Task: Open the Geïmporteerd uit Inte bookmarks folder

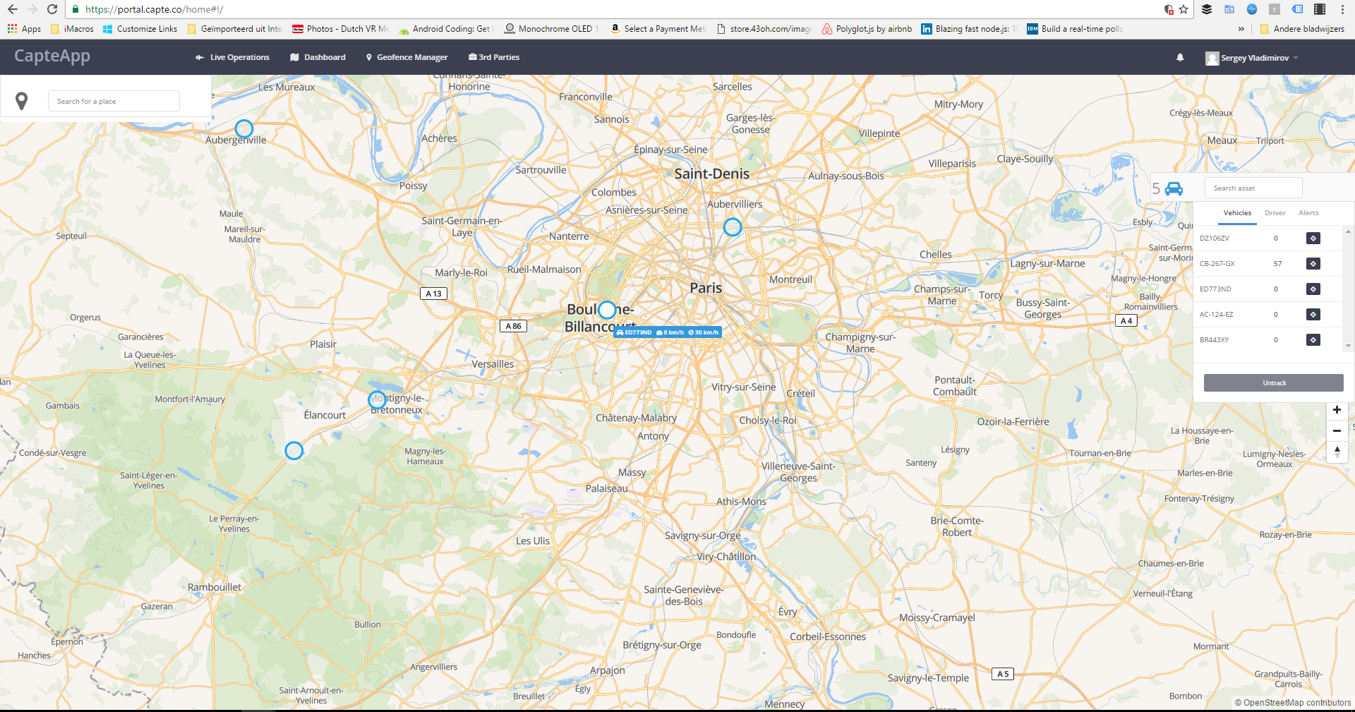Action: (x=234, y=29)
